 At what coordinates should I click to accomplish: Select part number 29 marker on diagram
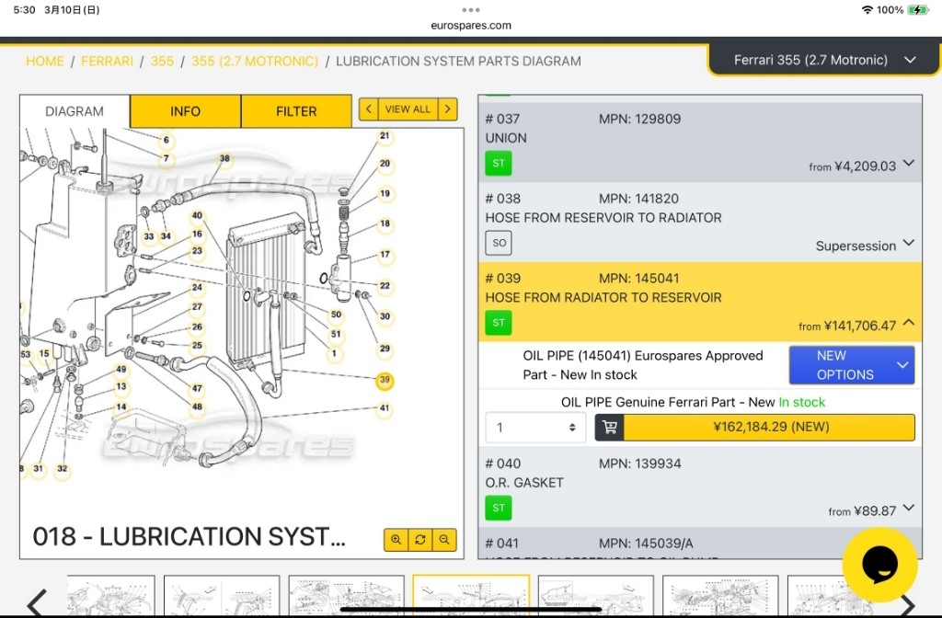tap(385, 349)
